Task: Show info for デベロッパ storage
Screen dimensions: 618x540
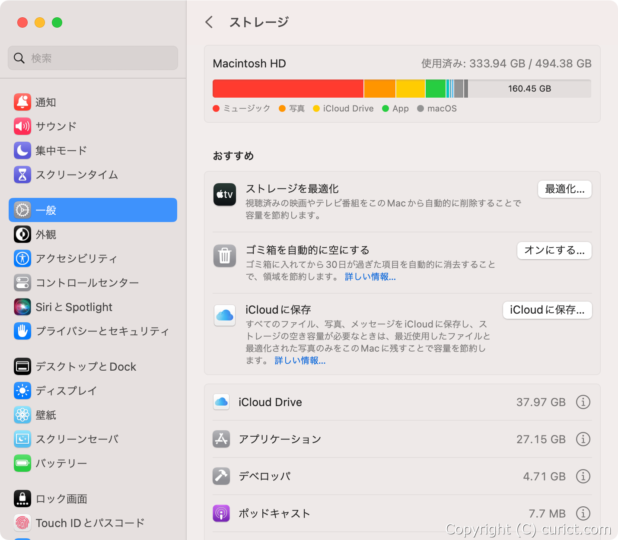Action: coord(583,476)
